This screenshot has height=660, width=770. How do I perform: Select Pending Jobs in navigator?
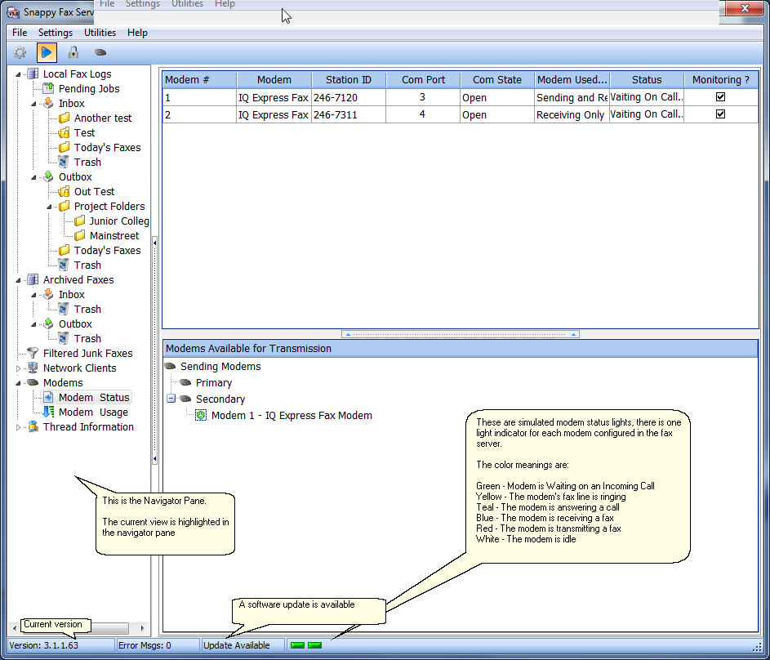[88, 89]
